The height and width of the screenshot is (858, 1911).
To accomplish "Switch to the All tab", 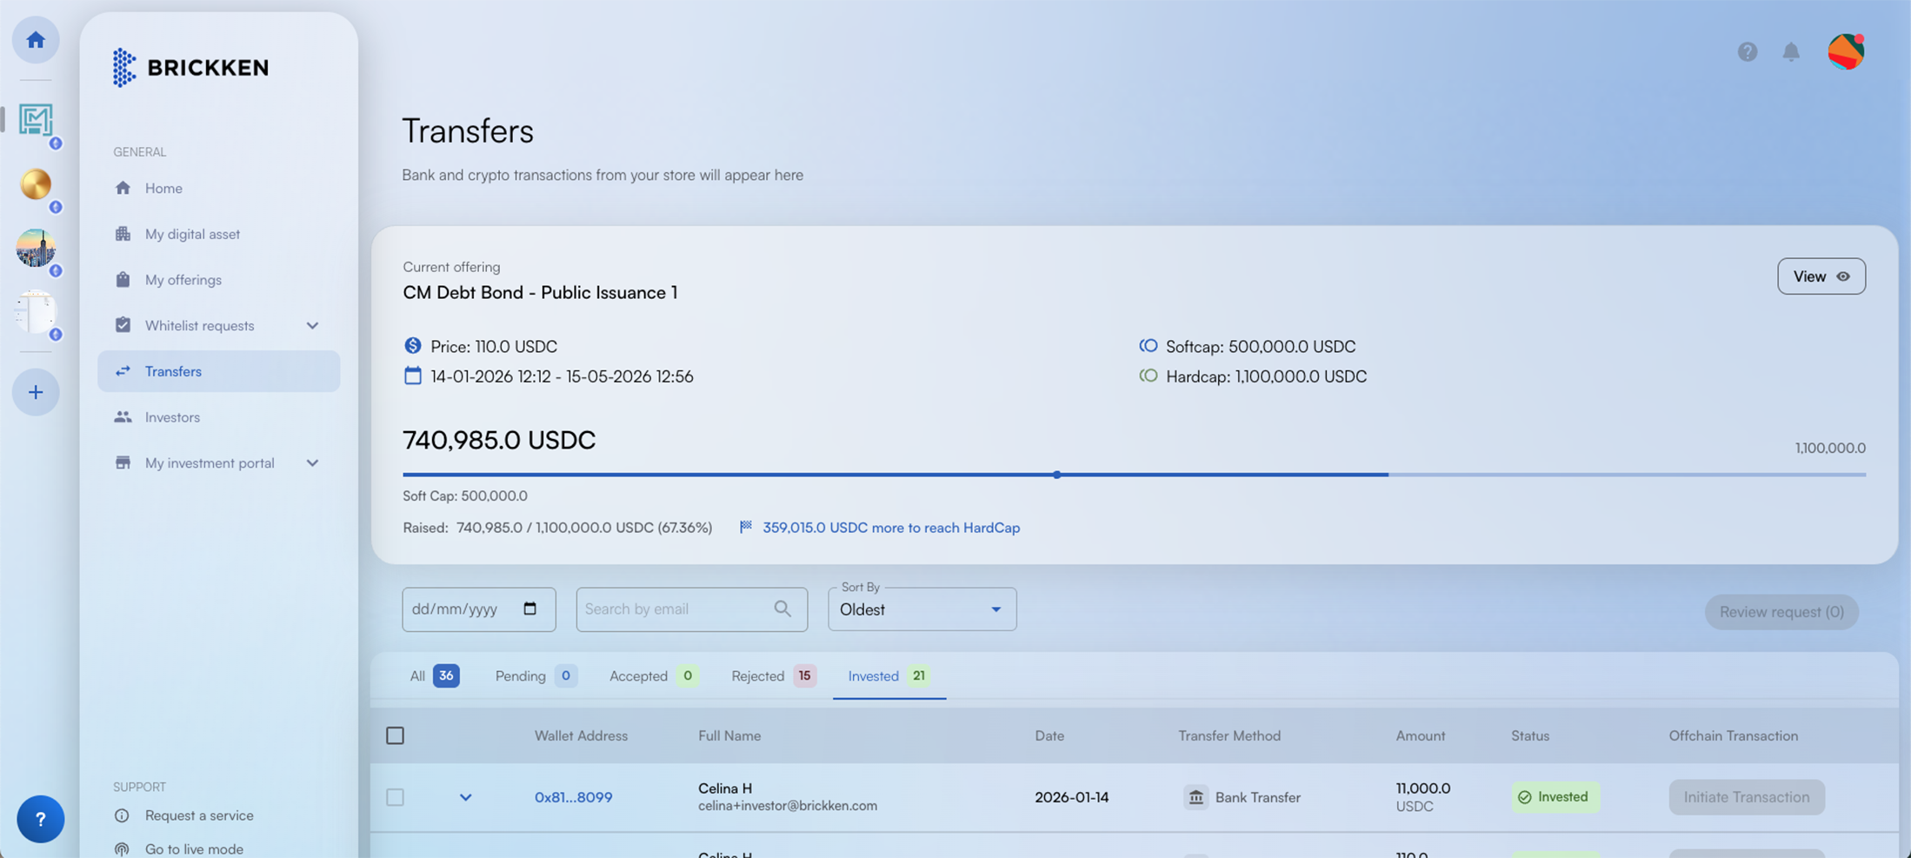I will 434,675.
